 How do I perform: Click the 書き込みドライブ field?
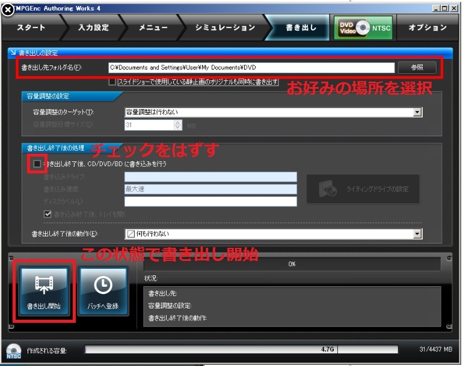(x=210, y=177)
